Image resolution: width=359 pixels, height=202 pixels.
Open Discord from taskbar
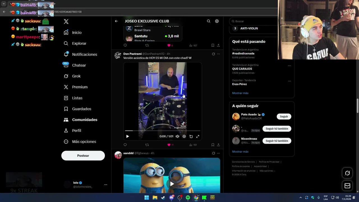(x=171, y=198)
